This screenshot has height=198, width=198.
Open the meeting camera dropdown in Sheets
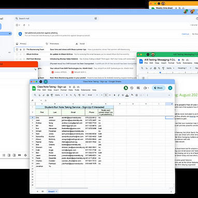point(146,88)
